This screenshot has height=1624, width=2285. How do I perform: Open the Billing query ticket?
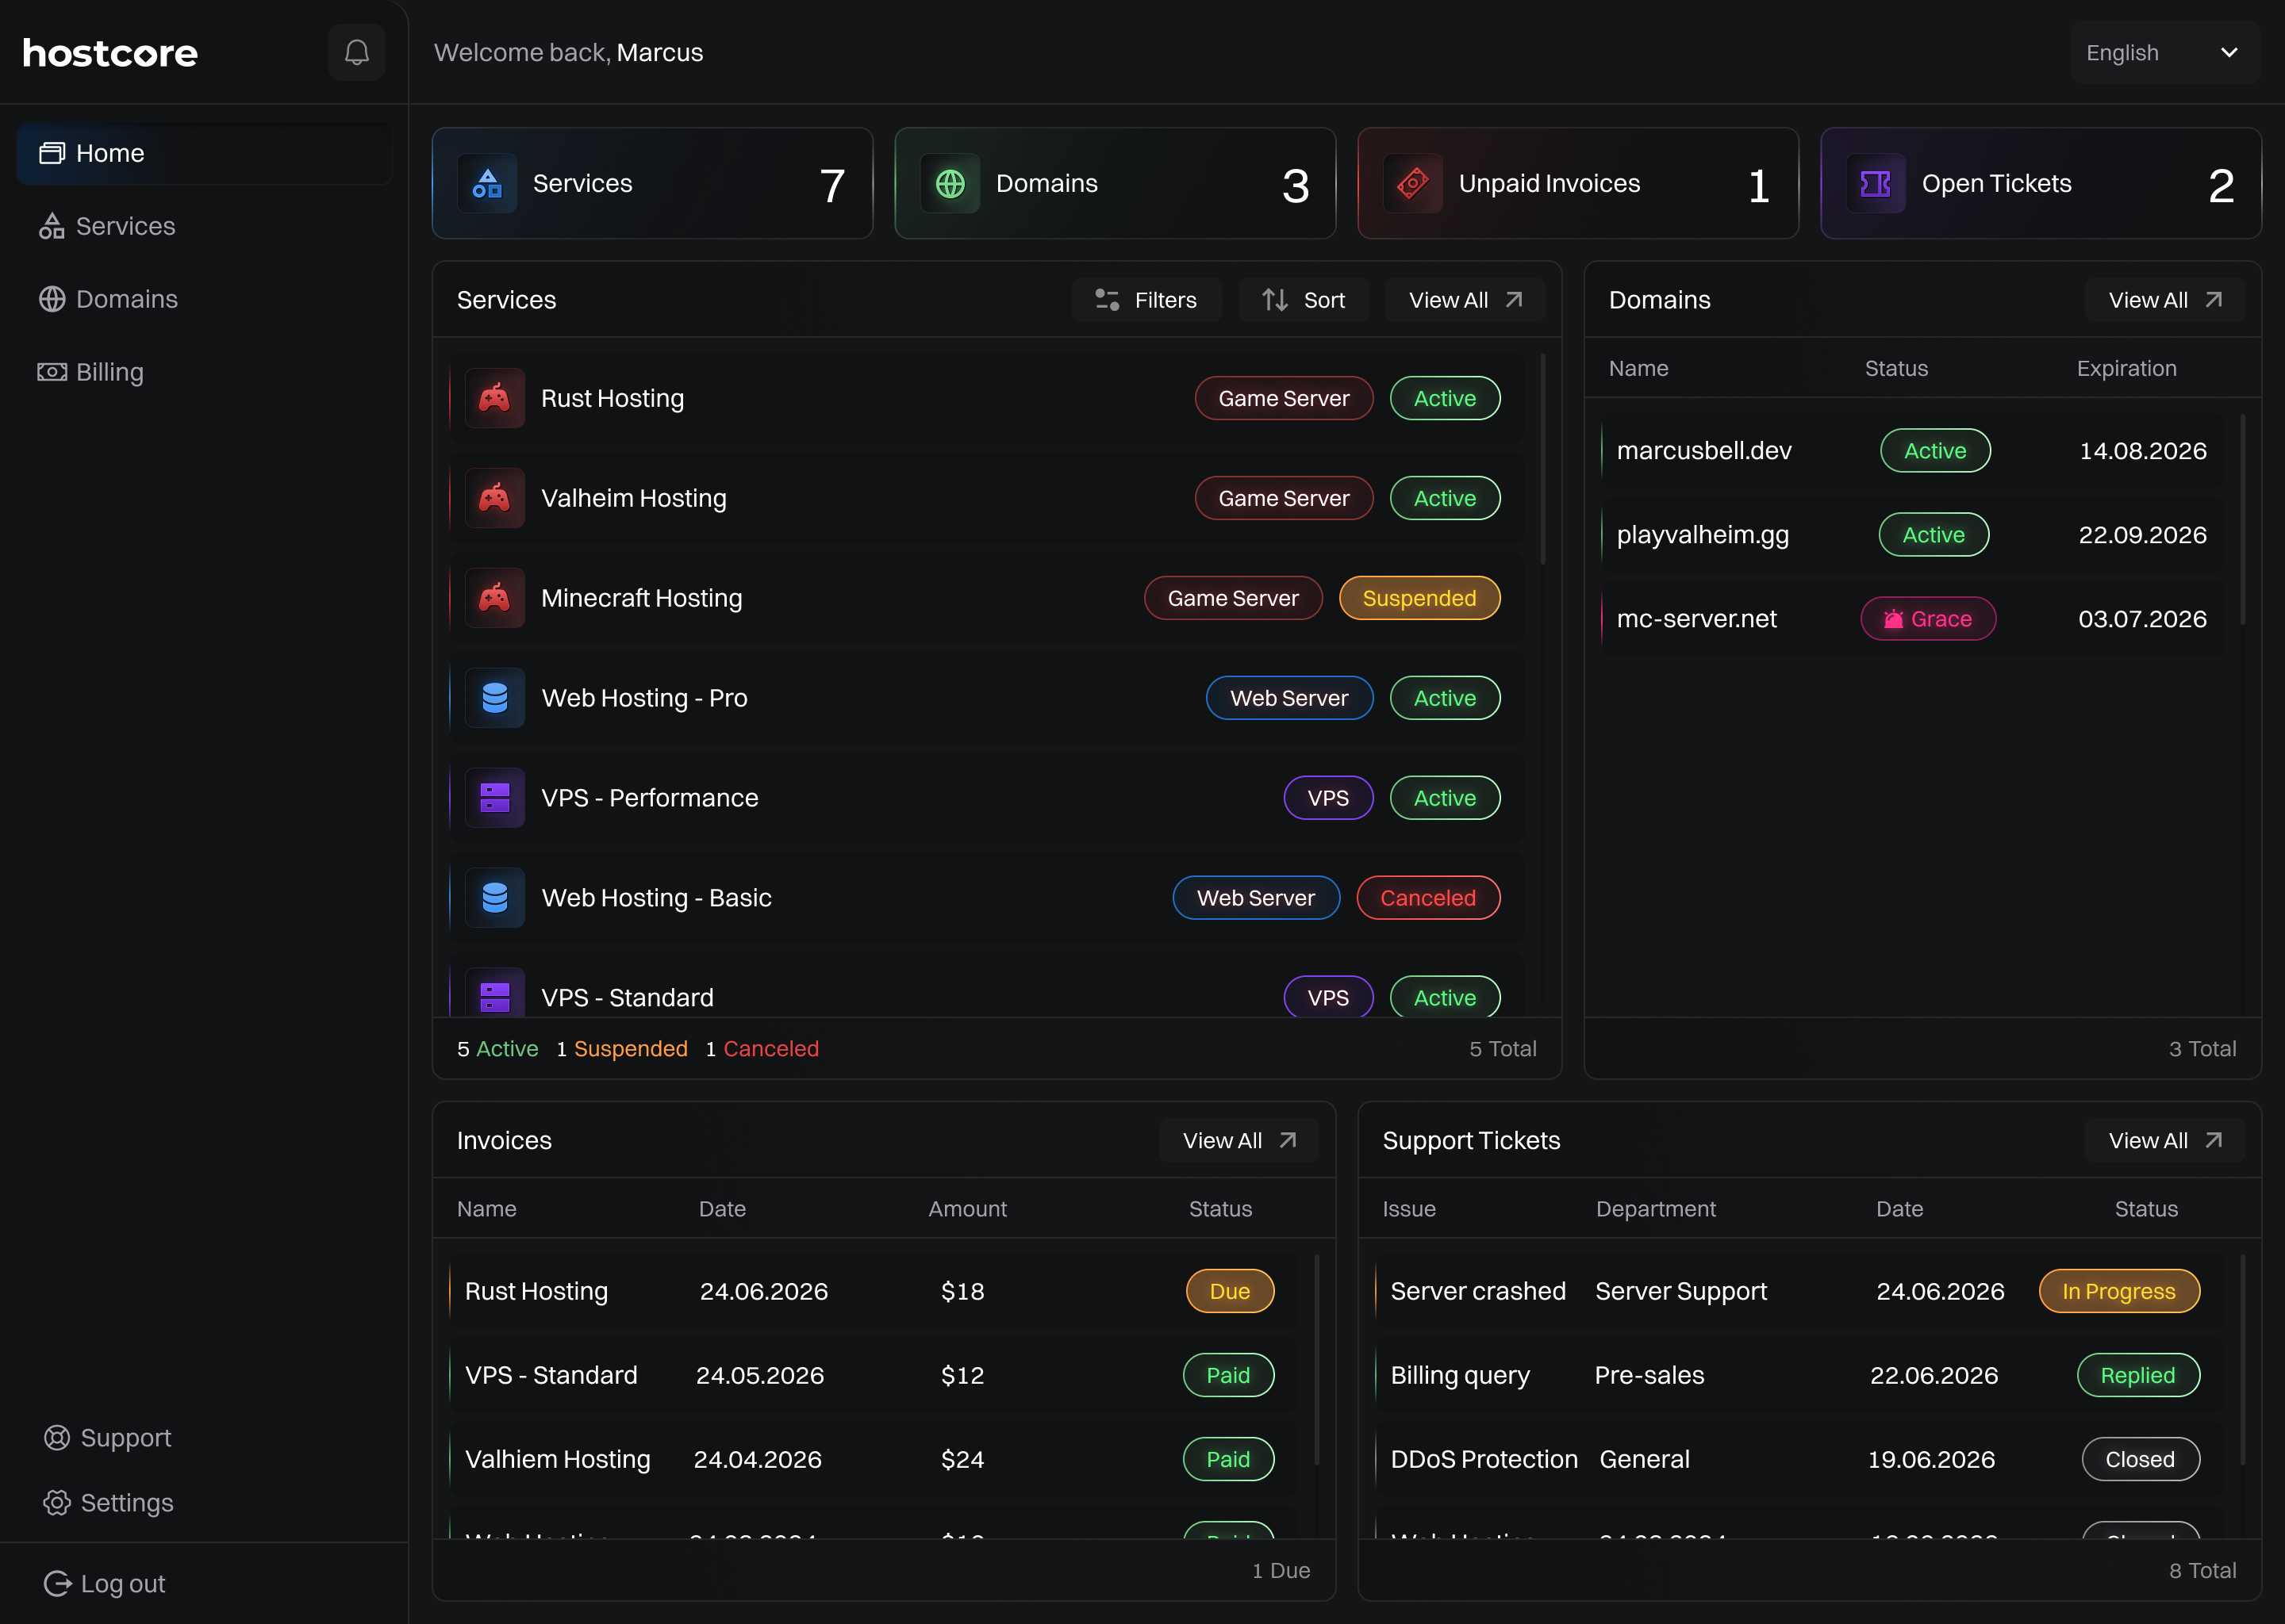point(1798,1375)
